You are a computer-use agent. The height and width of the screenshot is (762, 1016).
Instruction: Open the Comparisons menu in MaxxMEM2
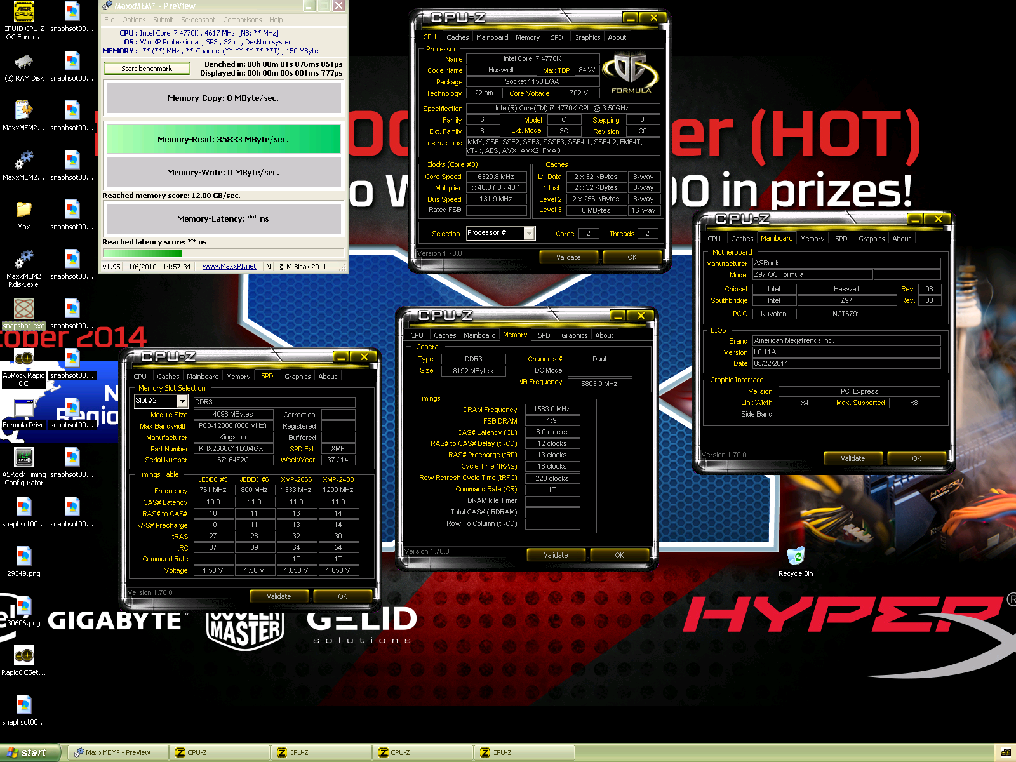(x=242, y=20)
